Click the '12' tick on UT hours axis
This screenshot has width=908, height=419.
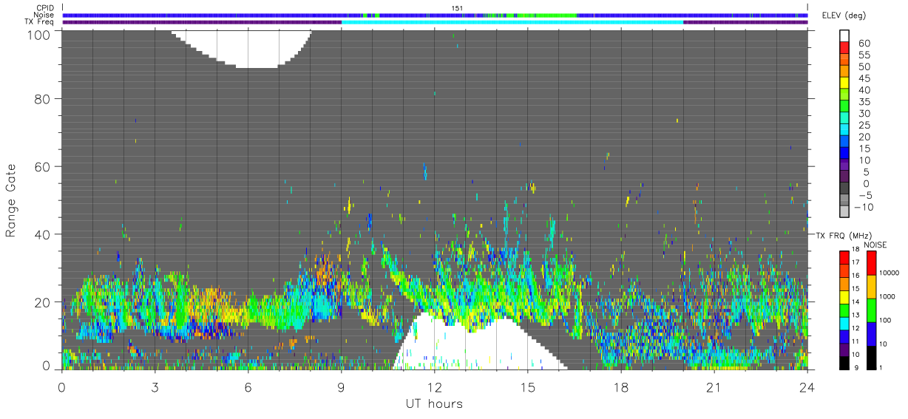(x=434, y=388)
